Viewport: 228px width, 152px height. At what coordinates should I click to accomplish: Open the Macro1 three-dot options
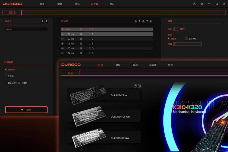[x=46, y=29]
